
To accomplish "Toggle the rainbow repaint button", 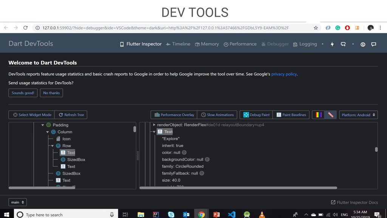I will click(319, 115).
